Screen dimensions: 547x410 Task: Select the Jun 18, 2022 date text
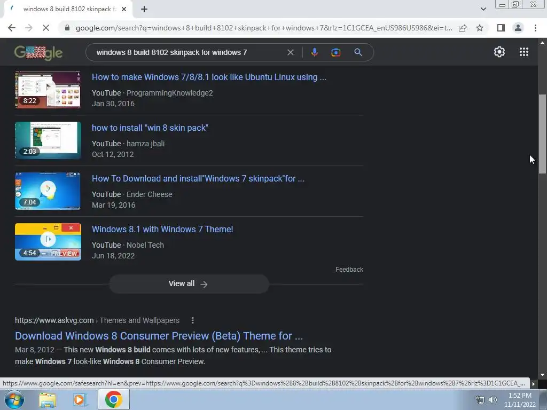tap(113, 256)
